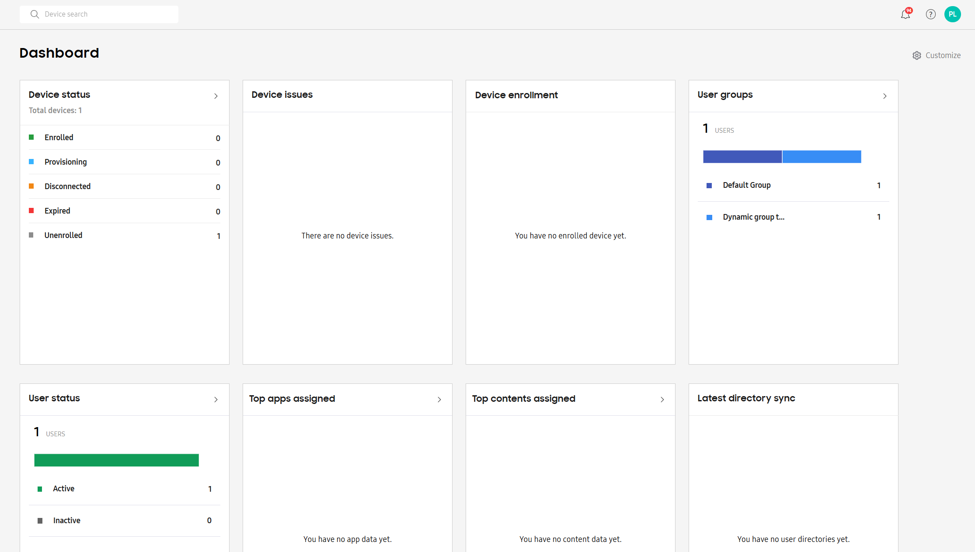Open the Device status details chevron

pos(216,96)
